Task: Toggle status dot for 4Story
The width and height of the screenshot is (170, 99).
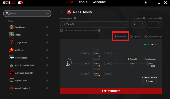Action: 47,35
